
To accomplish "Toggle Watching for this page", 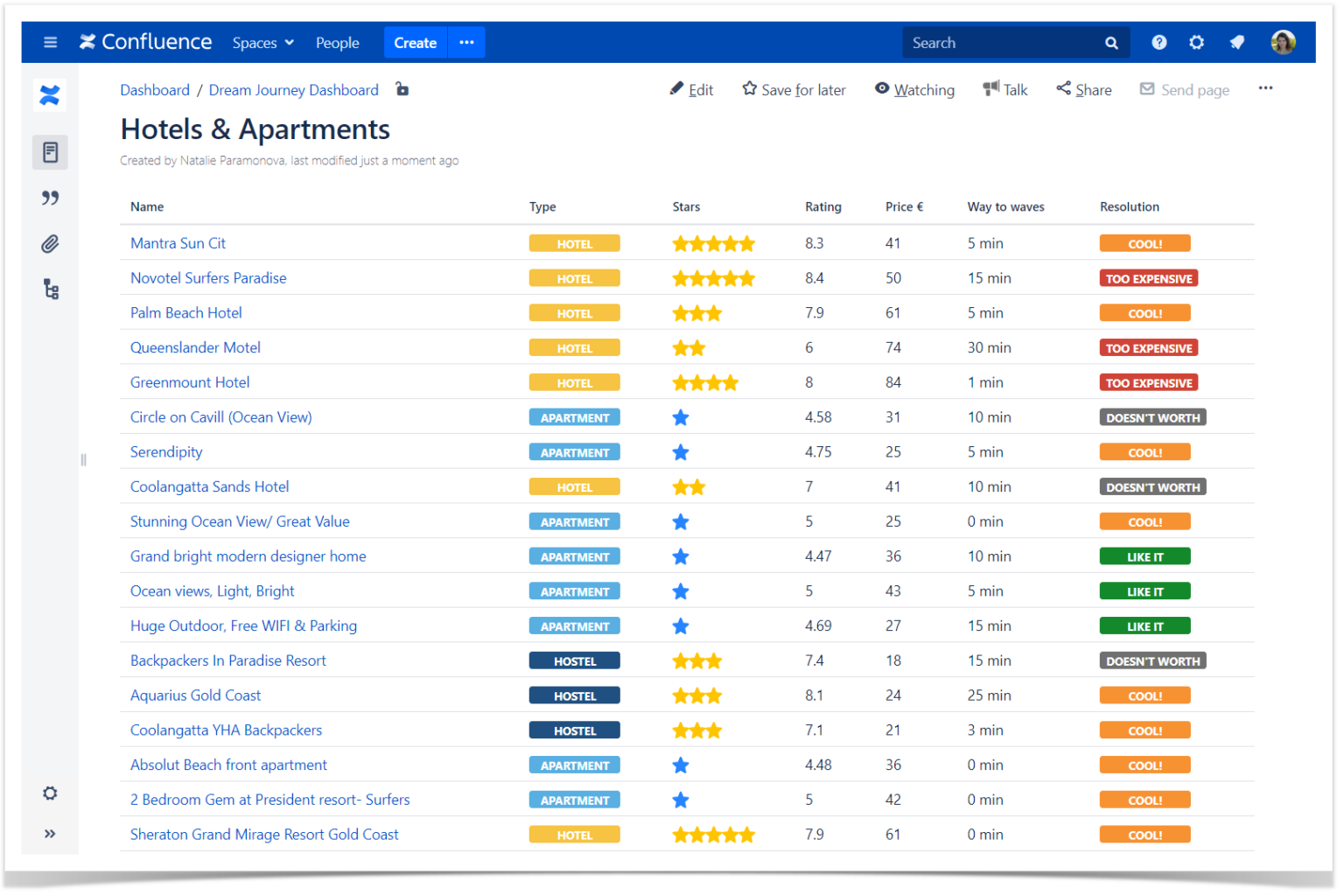I will pos(914,89).
